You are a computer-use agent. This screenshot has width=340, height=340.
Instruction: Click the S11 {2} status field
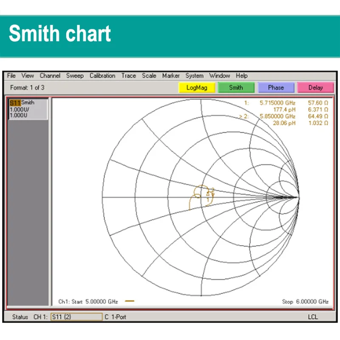point(76,317)
